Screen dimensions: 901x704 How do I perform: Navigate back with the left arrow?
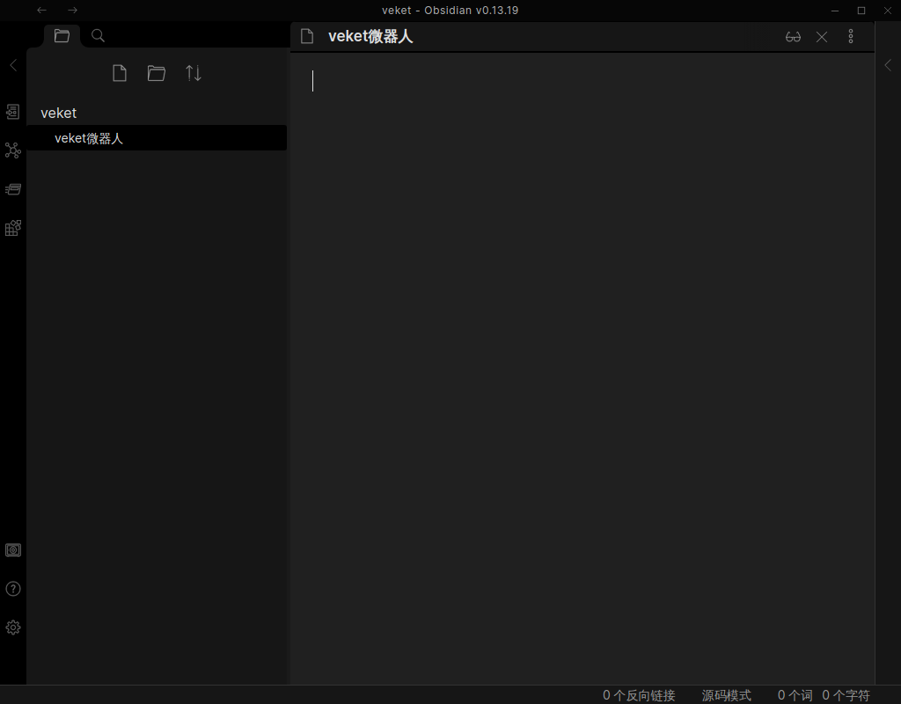pos(41,10)
